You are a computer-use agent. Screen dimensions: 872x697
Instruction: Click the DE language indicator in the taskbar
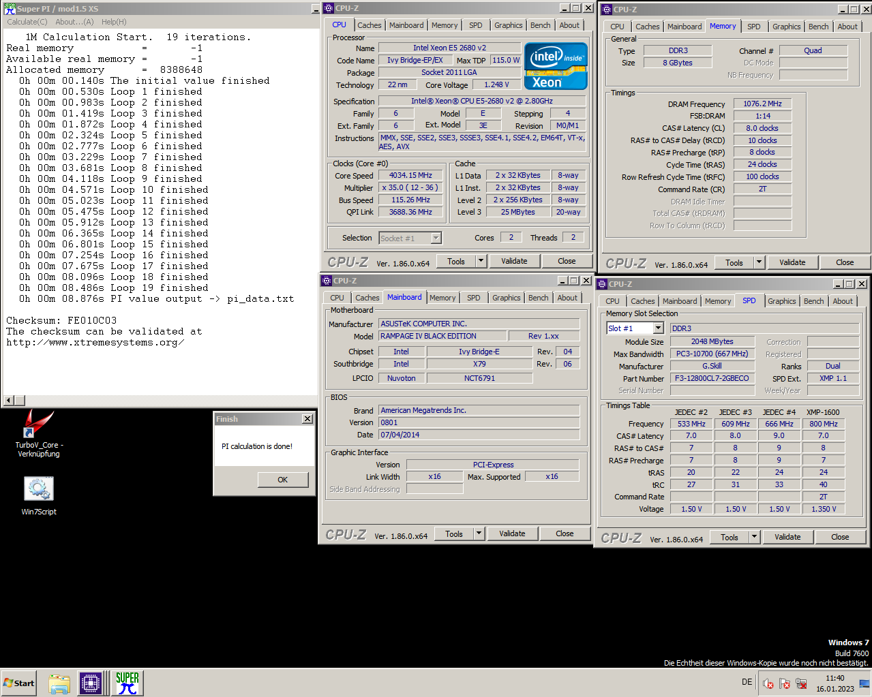point(747,682)
